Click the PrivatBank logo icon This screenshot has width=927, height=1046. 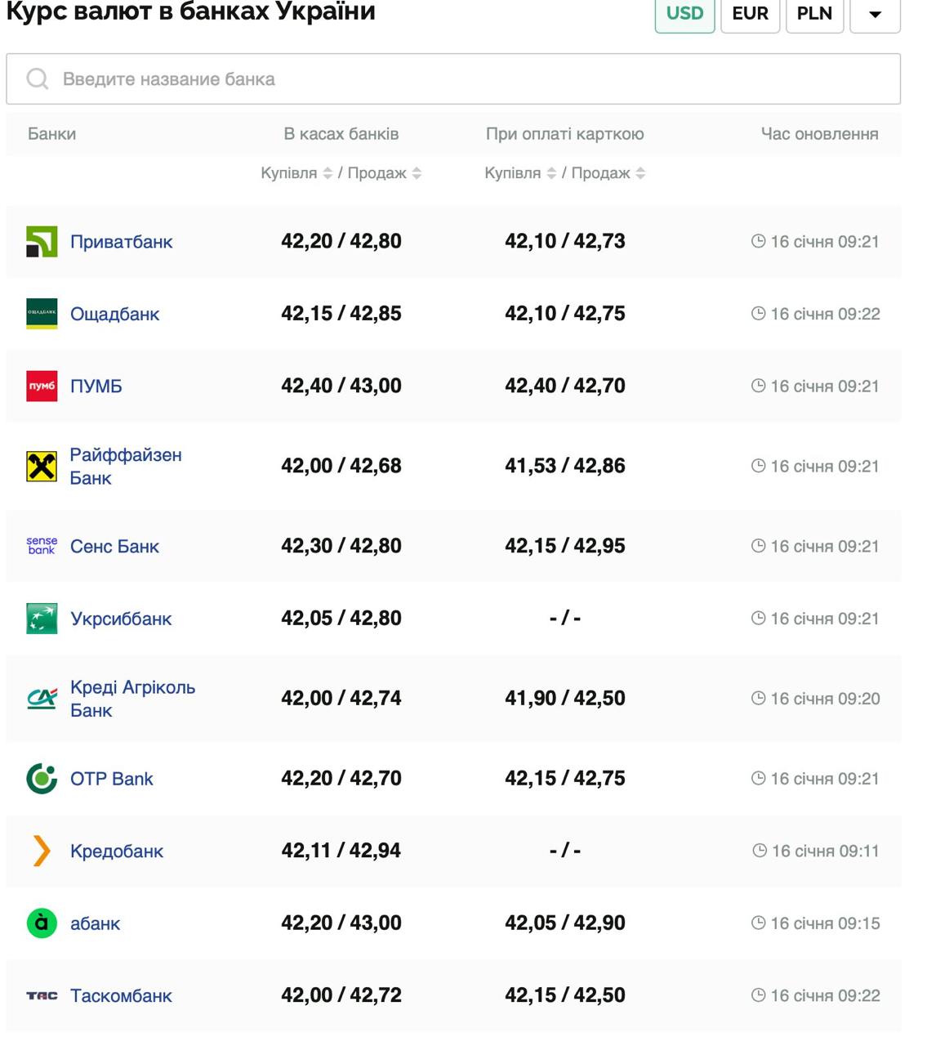42,242
